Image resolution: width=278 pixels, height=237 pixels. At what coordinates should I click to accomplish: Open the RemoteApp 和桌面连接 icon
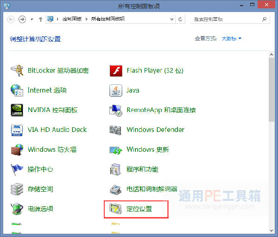tap(116, 110)
